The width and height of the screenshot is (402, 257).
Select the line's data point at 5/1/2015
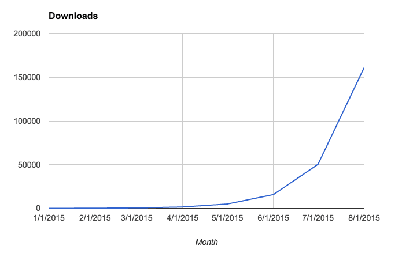click(x=227, y=204)
